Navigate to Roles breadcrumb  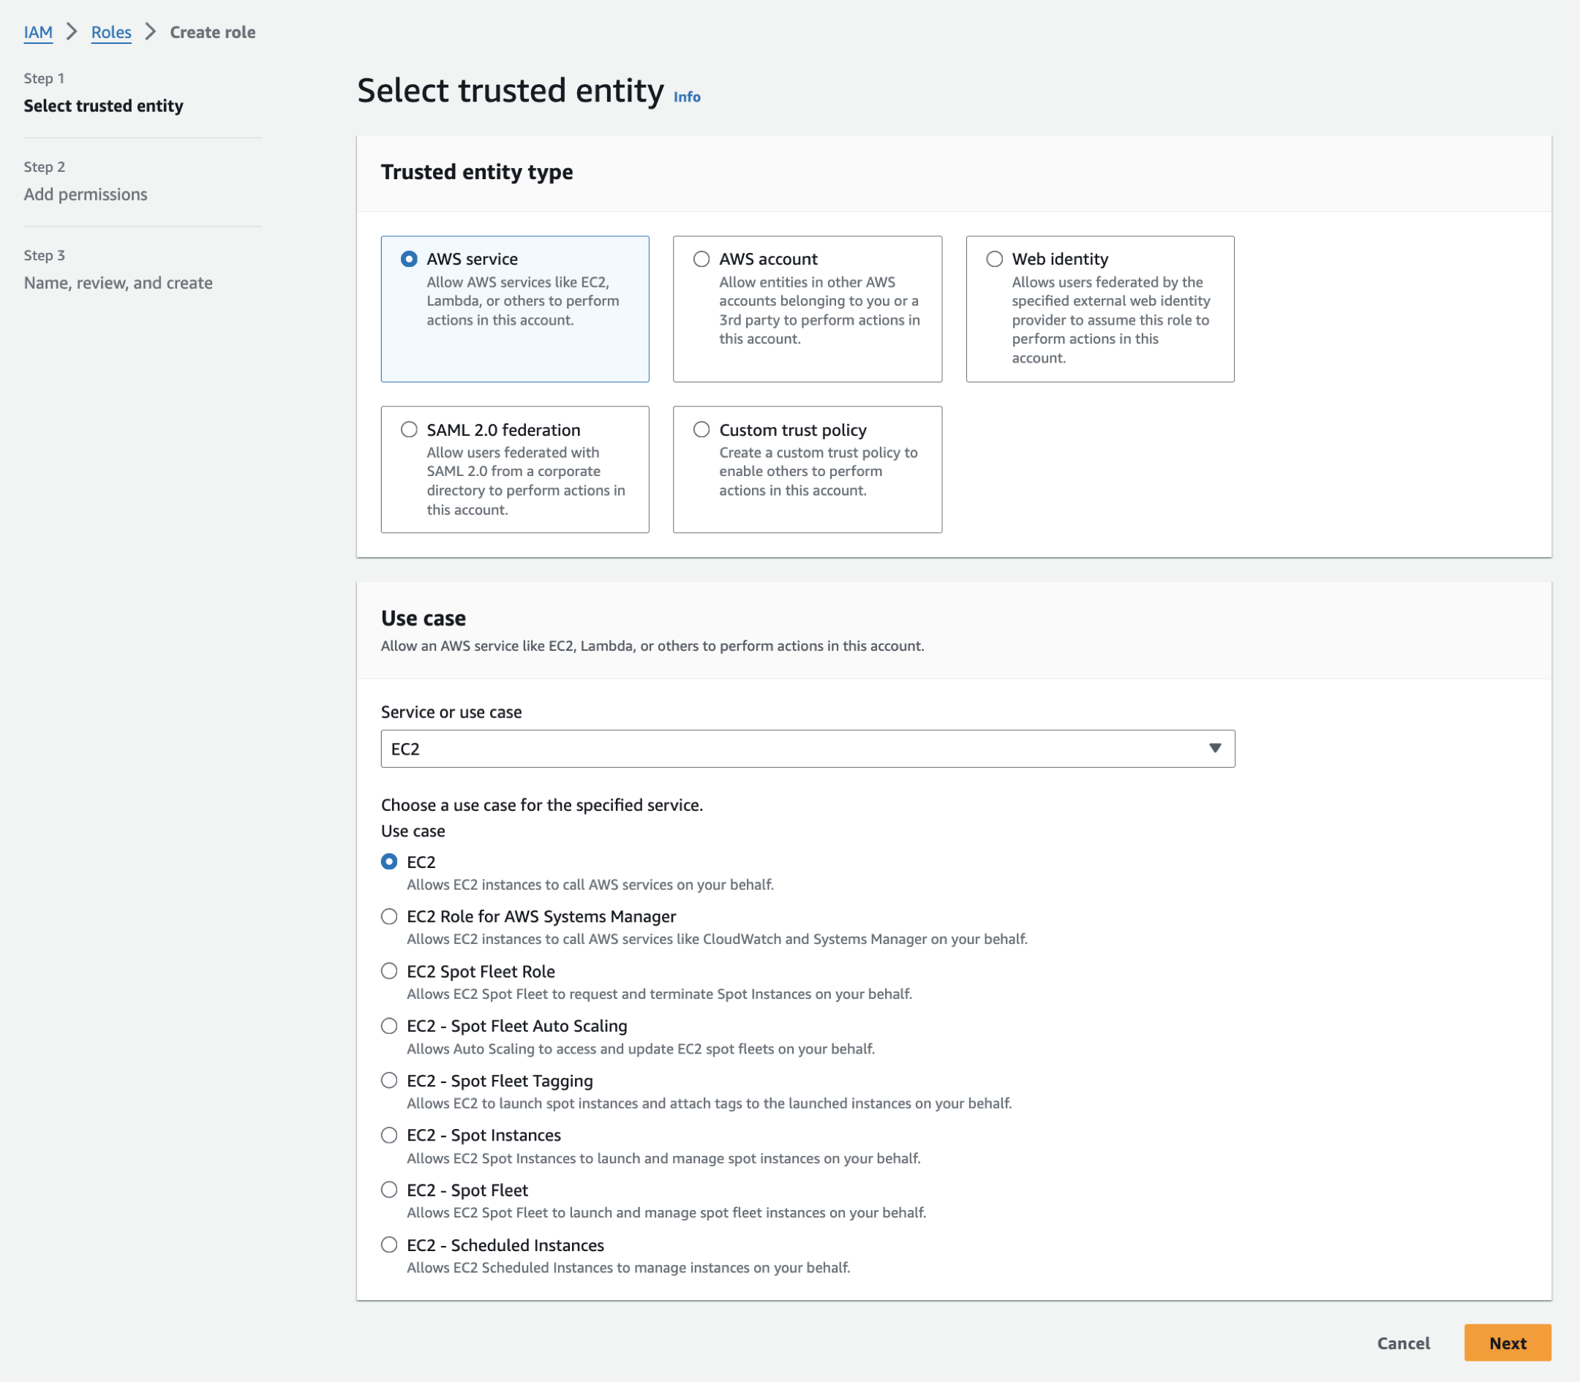coord(111,32)
